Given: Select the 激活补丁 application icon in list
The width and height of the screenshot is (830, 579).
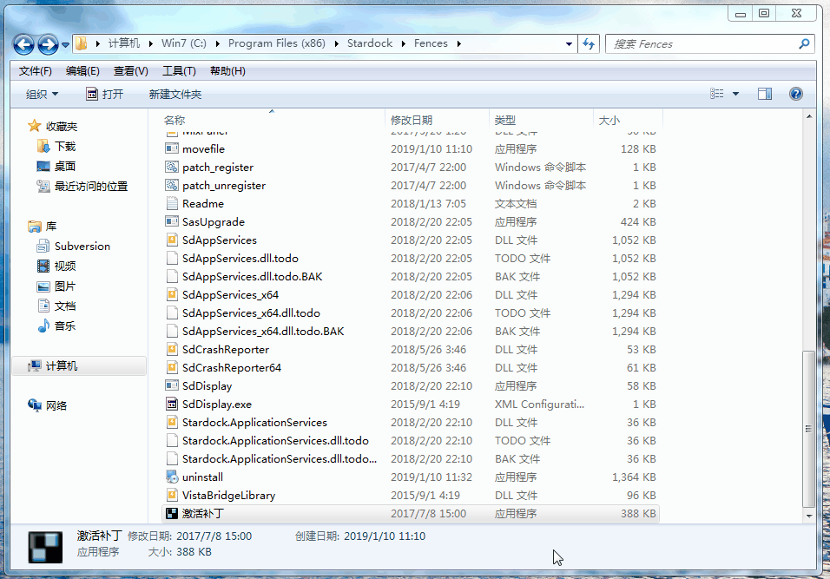Looking at the screenshot, I should pyautogui.click(x=172, y=513).
